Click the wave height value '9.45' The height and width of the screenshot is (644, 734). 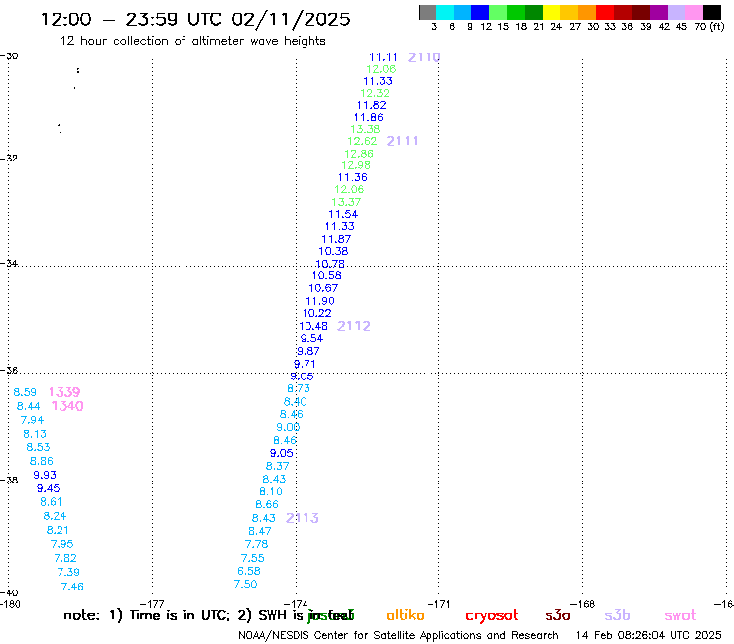[x=49, y=488]
